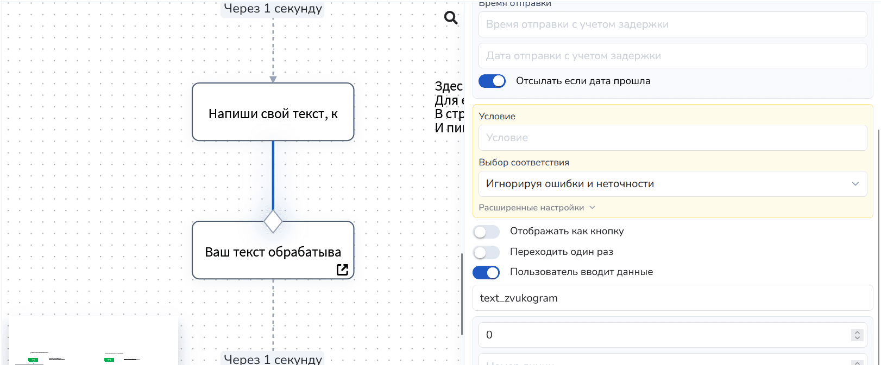Viewport: 881px width, 365px height.
Task: Click the left green block in the minimap
Action: point(33,360)
